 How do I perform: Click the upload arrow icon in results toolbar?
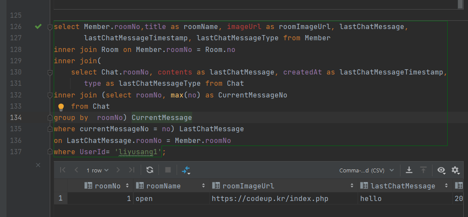tap(423, 170)
